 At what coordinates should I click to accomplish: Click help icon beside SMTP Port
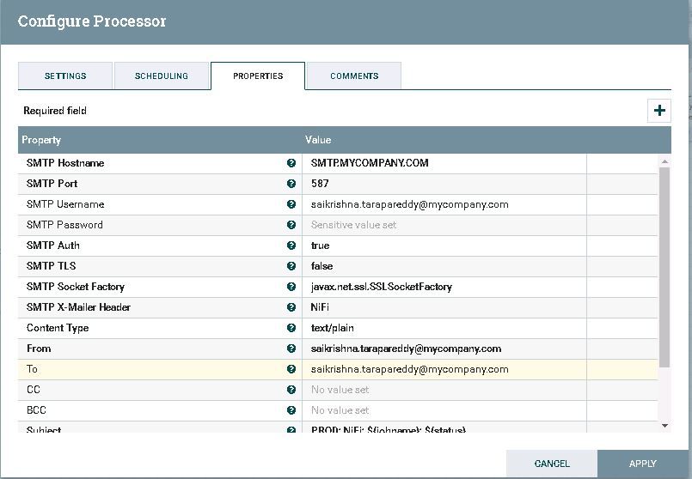click(x=291, y=184)
